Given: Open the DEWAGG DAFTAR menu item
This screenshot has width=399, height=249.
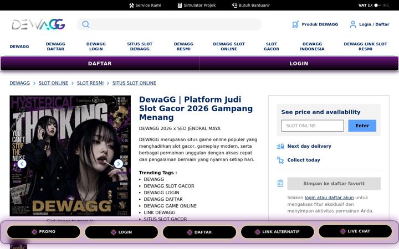Looking at the screenshot, I should pyautogui.click(x=55, y=46).
